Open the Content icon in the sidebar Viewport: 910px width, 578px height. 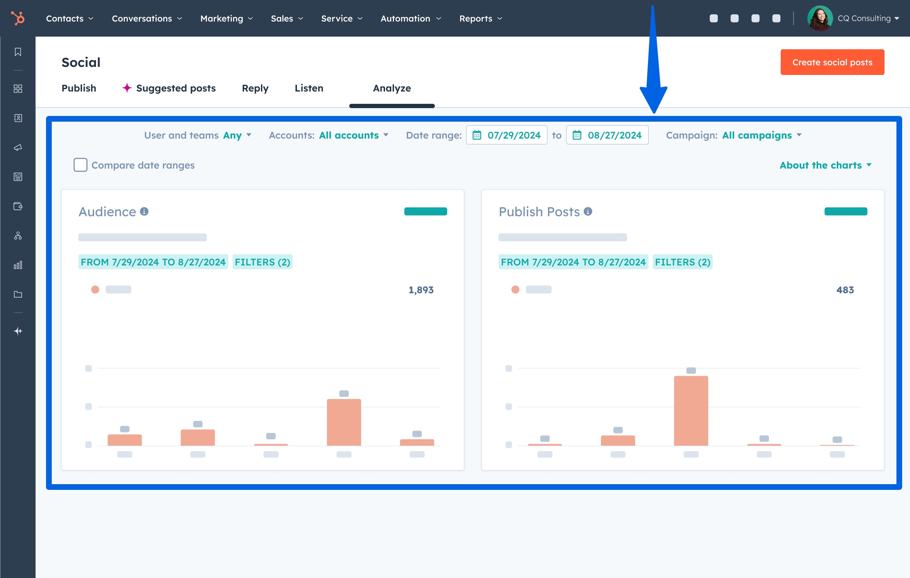[x=18, y=176]
